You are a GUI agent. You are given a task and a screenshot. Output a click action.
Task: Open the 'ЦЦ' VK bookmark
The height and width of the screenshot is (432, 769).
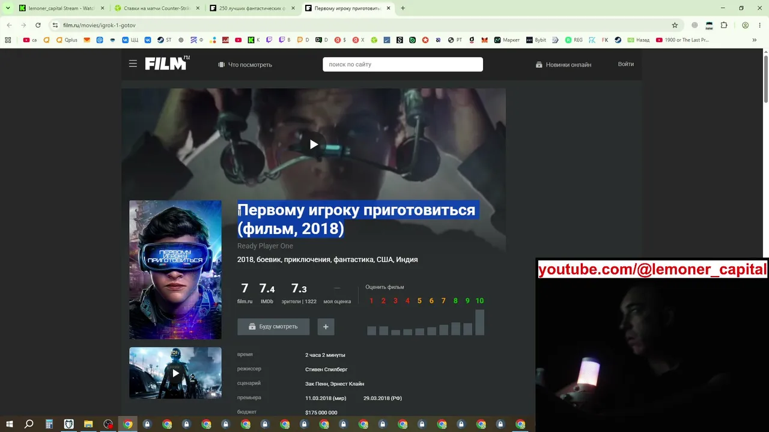click(x=130, y=40)
